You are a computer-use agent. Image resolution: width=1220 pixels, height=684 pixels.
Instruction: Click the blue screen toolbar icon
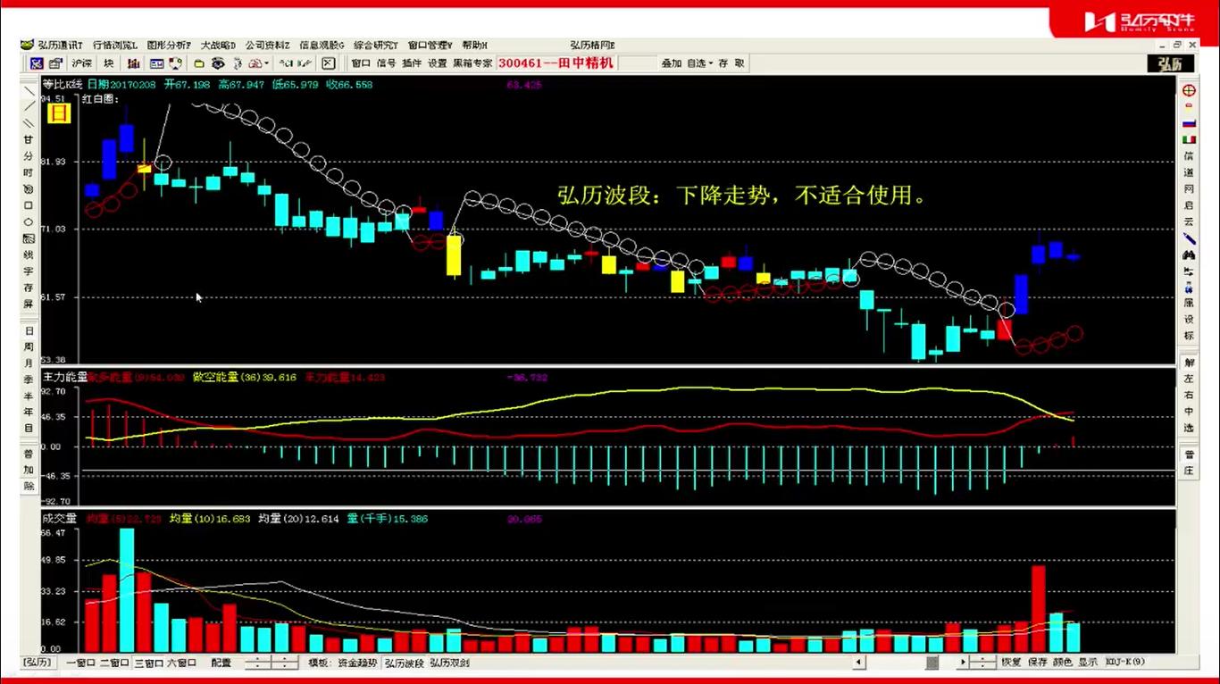tap(156, 63)
